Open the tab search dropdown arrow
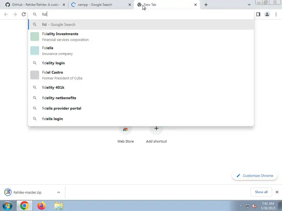The width and height of the screenshot is (282, 211). coord(249,5)
